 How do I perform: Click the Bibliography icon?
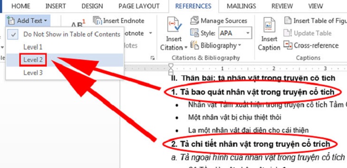[x=194, y=46]
